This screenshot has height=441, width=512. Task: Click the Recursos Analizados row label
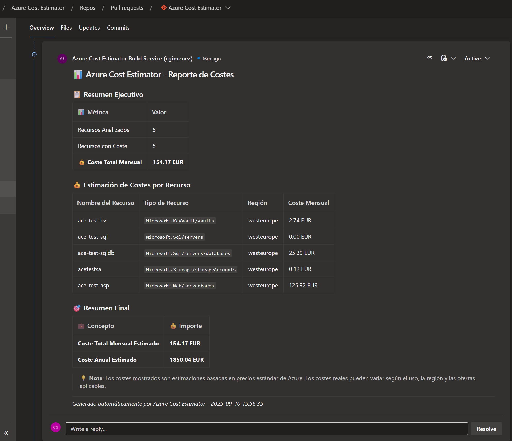(x=103, y=130)
